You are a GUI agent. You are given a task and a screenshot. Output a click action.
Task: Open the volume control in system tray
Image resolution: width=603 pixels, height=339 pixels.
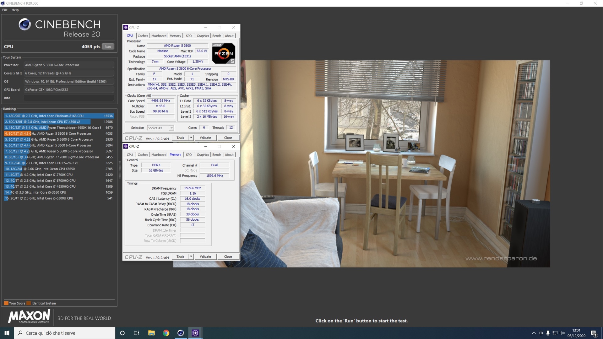562,333
